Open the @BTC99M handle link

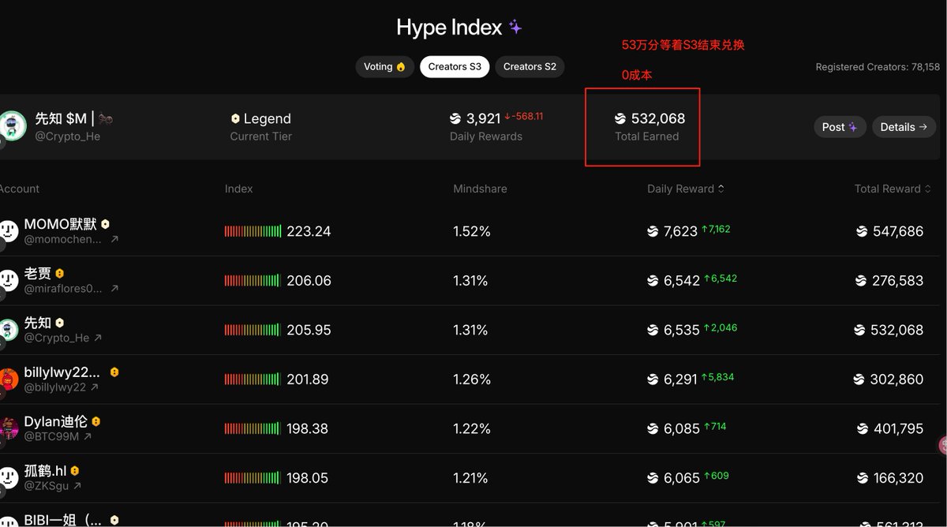(52, 436)
